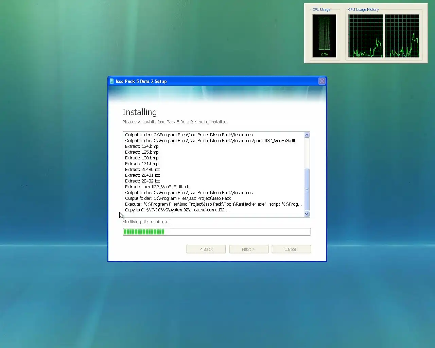The height and width of the screenshot is (348, 435).
Task: Click the < Back button
Action: pyautogui.click(x=206, y=249)
